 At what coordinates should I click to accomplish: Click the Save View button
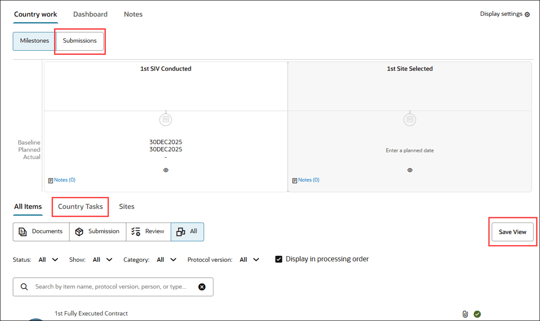512,232
